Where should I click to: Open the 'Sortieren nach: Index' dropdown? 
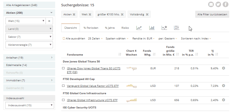(196, 39)
